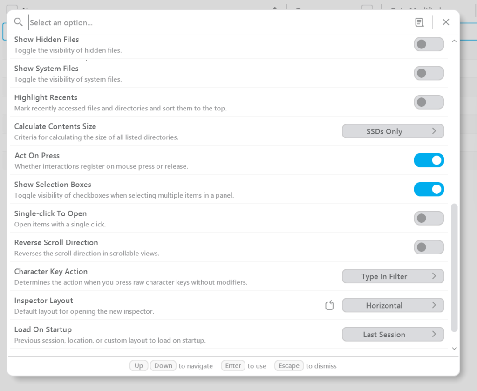
Task: Open the Inspector Layout Horizontal selector
Action: tap(393, 305)
